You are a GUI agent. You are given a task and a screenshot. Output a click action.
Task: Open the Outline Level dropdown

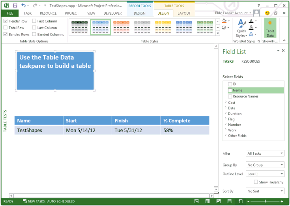(x=265, y=174)
